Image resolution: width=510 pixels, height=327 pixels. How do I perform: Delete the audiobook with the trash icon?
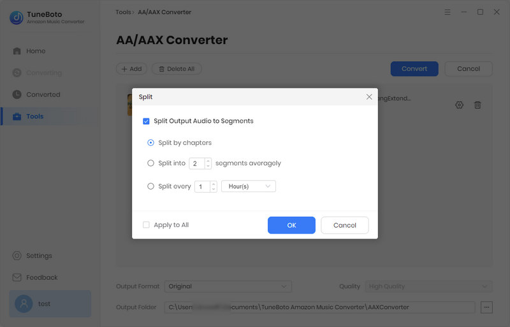[x=477, y=105]
